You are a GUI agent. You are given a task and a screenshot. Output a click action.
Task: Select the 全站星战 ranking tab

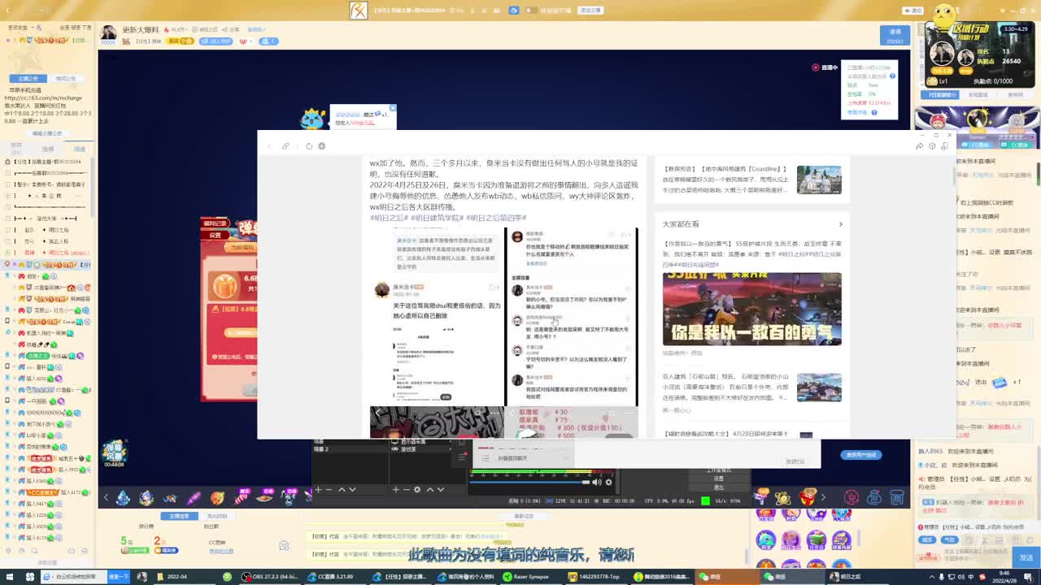pos(978,95)
